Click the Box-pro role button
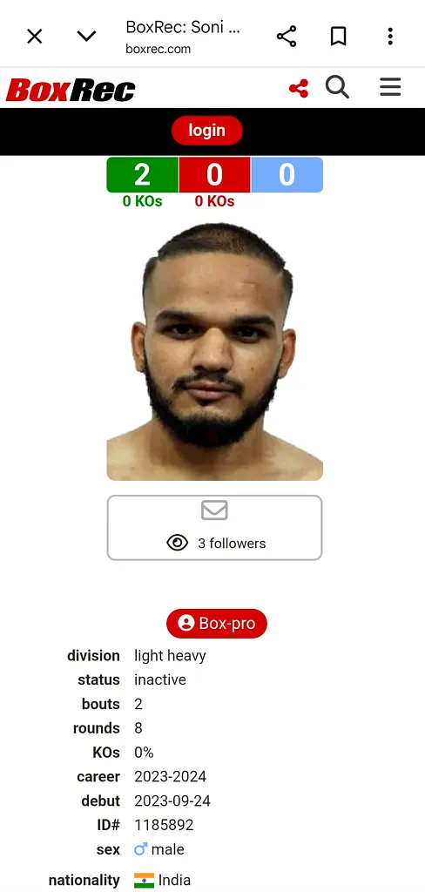This screenshot has height=892, width=425. [x=217, y=624]
